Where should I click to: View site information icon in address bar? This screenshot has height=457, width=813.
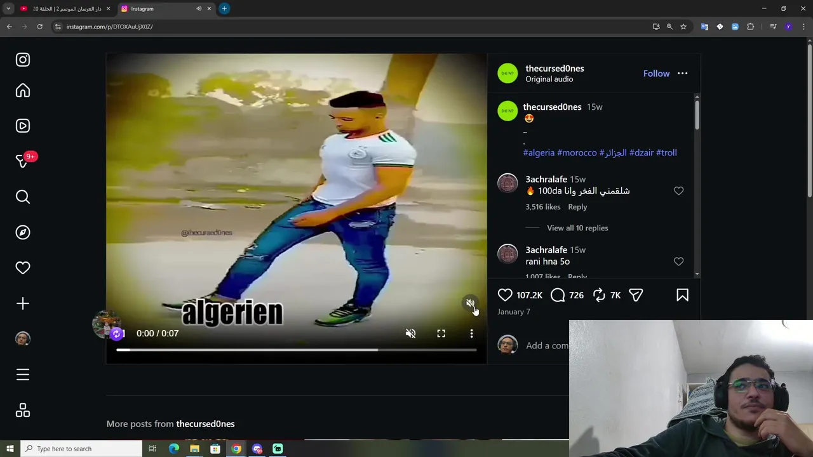tap(58, 27)
